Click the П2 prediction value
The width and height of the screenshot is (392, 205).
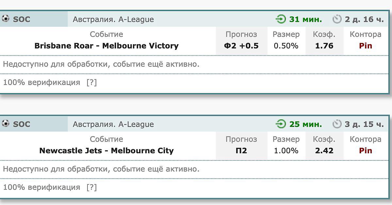point(241,151)
